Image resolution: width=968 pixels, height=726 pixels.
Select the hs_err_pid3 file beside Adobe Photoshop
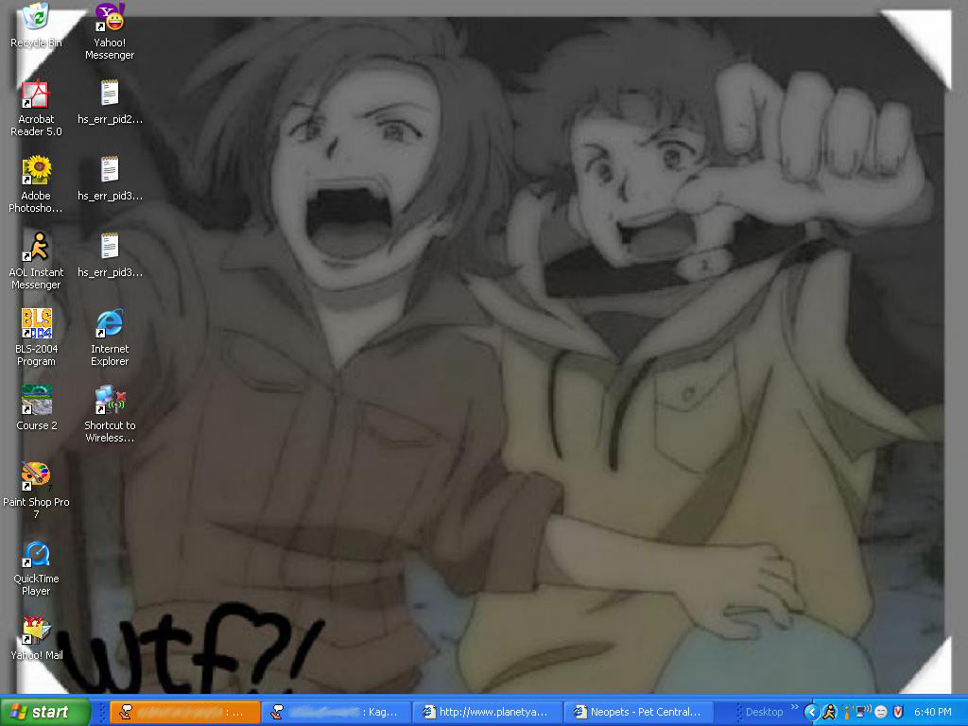110,179
